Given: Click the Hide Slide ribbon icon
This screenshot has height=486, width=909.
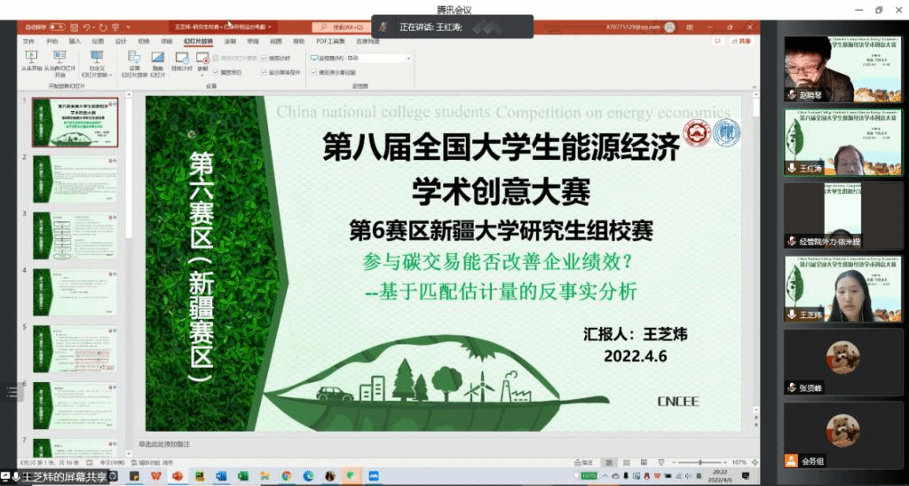Looking at the screenshot, I should pos(158,57).
